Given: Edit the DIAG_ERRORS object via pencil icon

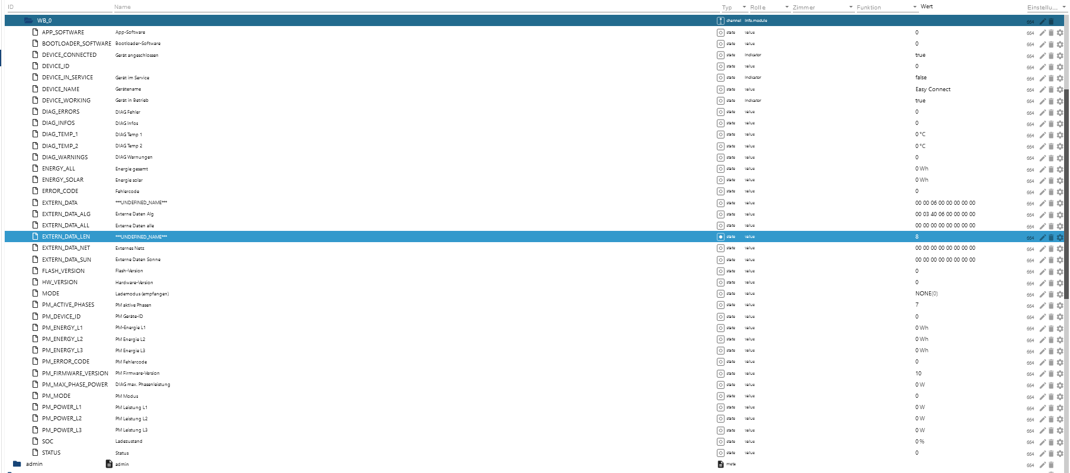Looking at the screenshot, I should [1042, 112].
